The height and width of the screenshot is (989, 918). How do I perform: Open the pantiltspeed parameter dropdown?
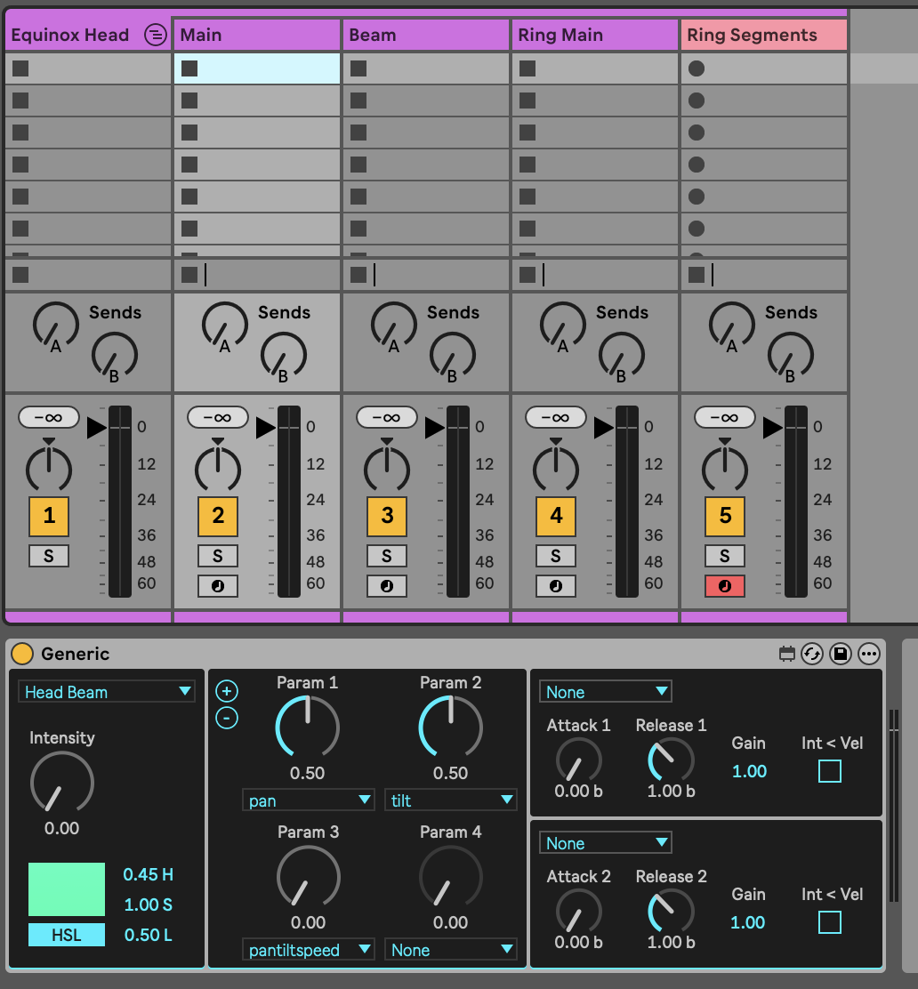point(308,950)
